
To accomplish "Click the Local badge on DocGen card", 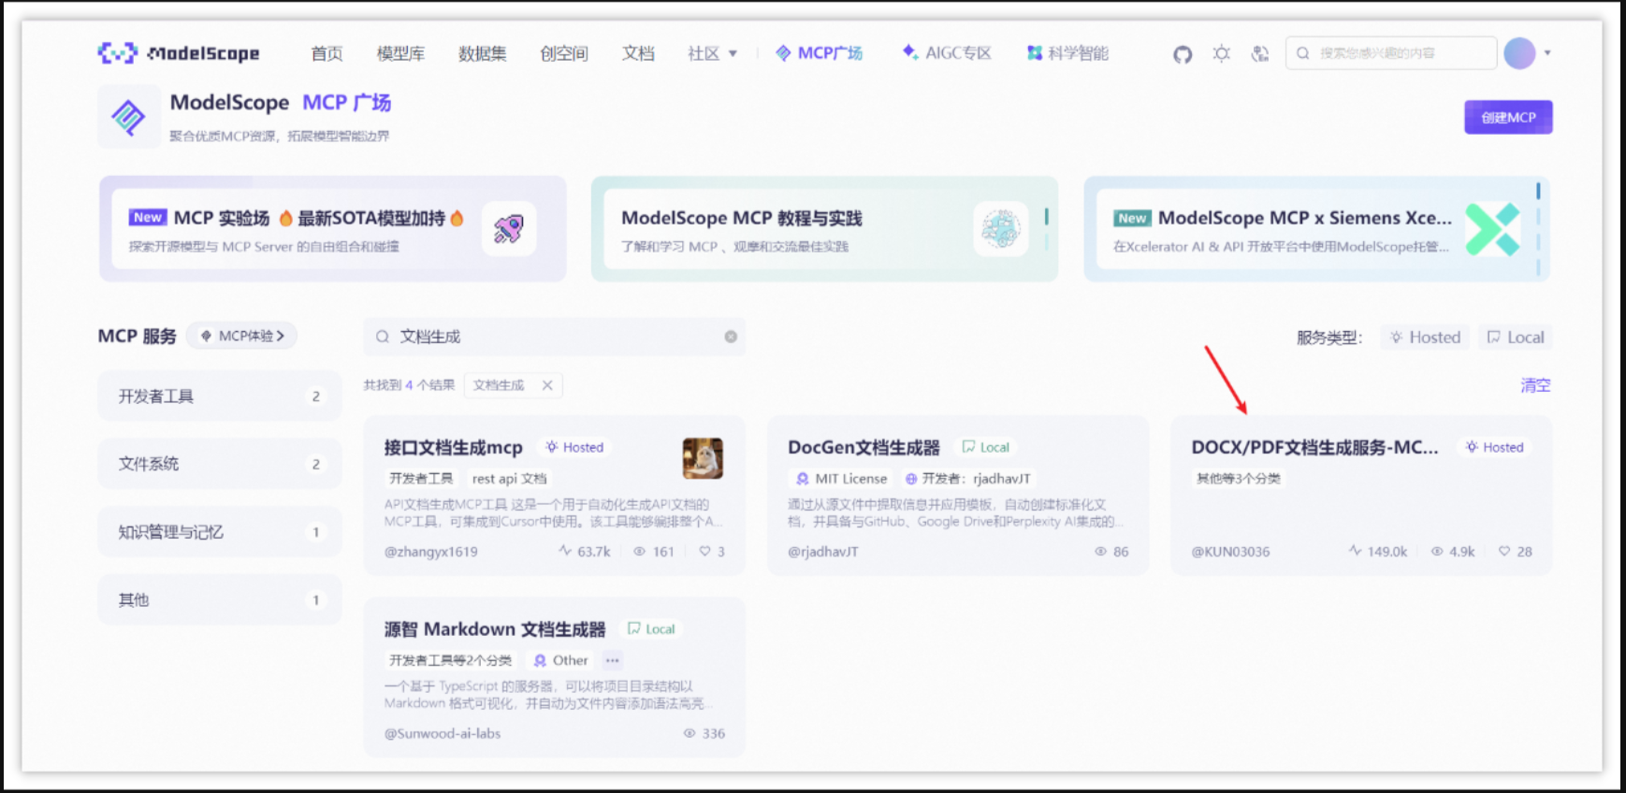I will (986, 448).
